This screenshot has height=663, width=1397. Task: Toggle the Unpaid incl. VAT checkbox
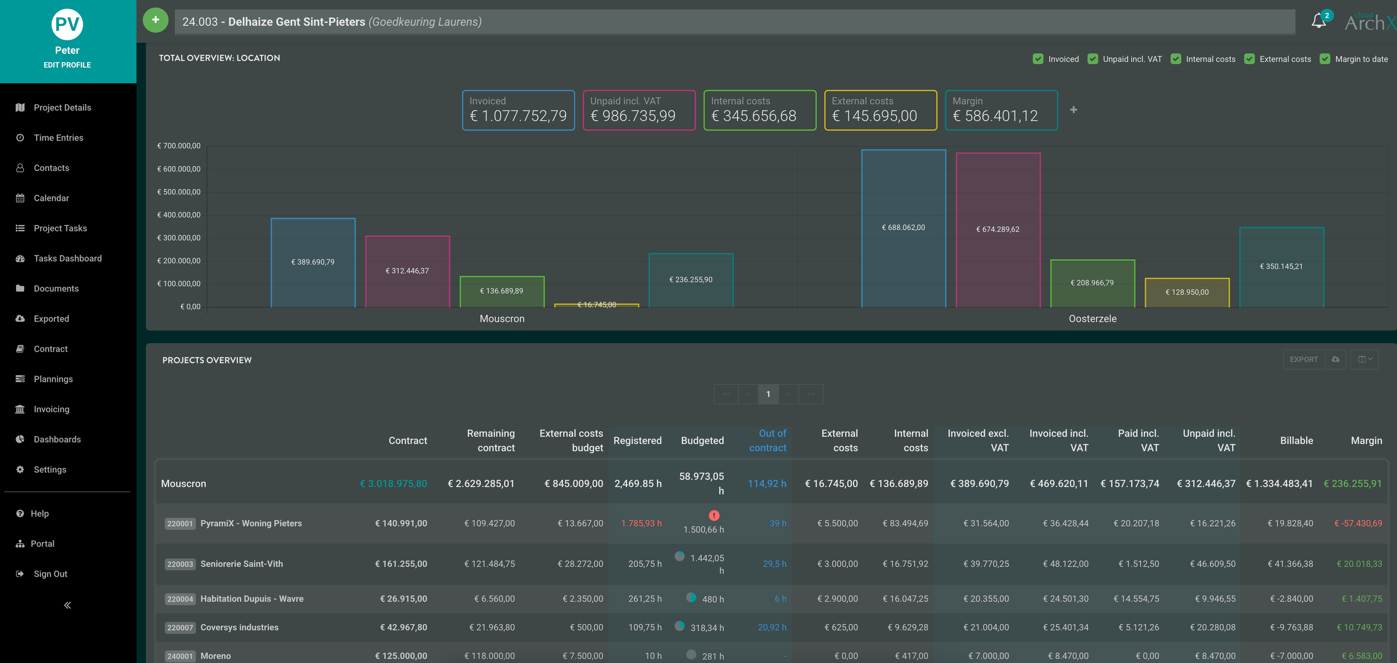tap(1092, 59)
